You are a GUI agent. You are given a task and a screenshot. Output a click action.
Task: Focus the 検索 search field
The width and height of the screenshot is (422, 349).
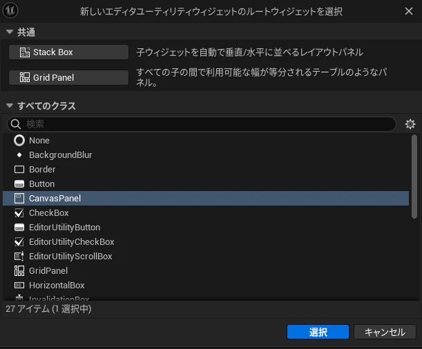(x=202, y=124)
